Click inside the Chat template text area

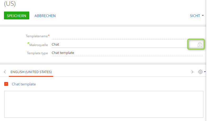[x=104, y=104]
